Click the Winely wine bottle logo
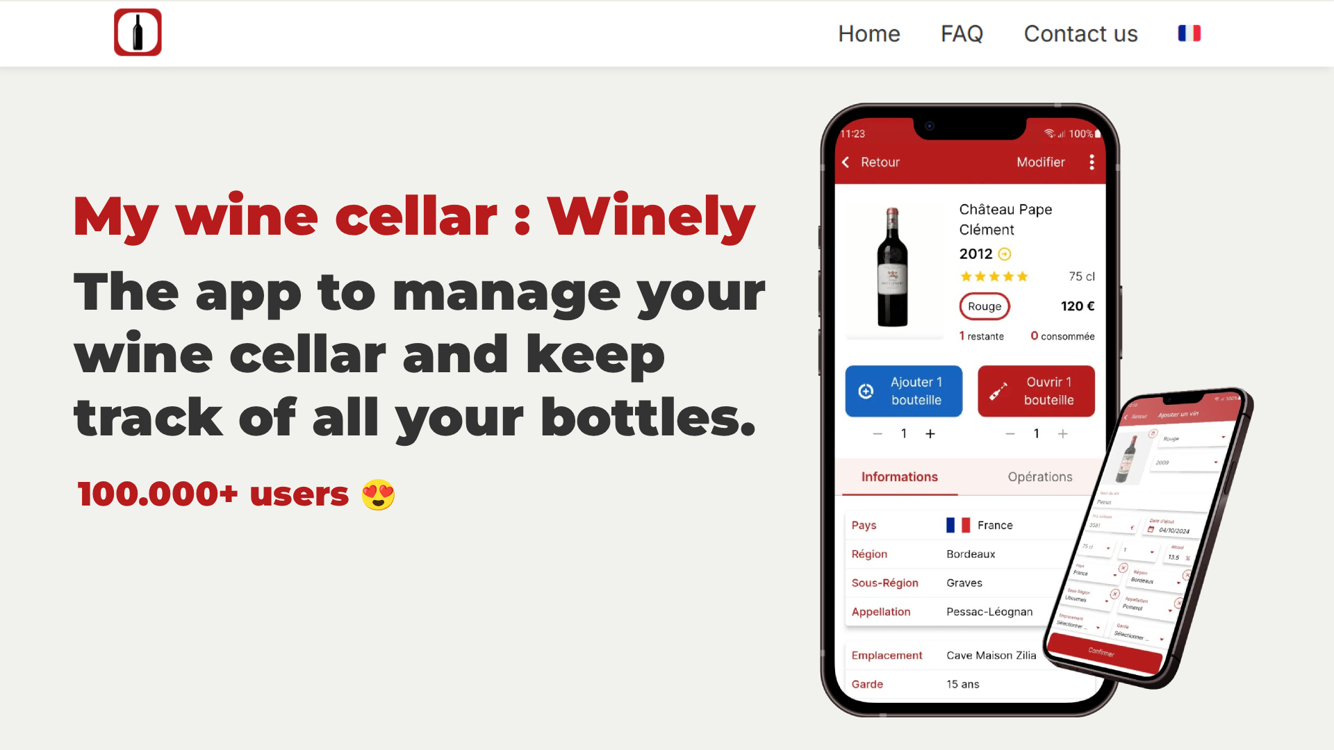1334x750 pixels. 138,33
